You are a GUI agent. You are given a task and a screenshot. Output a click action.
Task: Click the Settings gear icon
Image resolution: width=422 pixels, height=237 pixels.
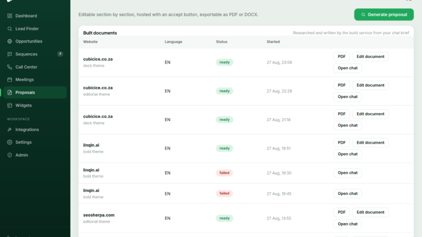(x=9, y=142)
